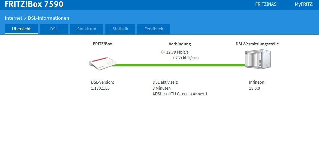Click the DSL exchange server rack image
The height and width of the screenshot is (164, 319).
pyautogui.click(x=258, y=59)
